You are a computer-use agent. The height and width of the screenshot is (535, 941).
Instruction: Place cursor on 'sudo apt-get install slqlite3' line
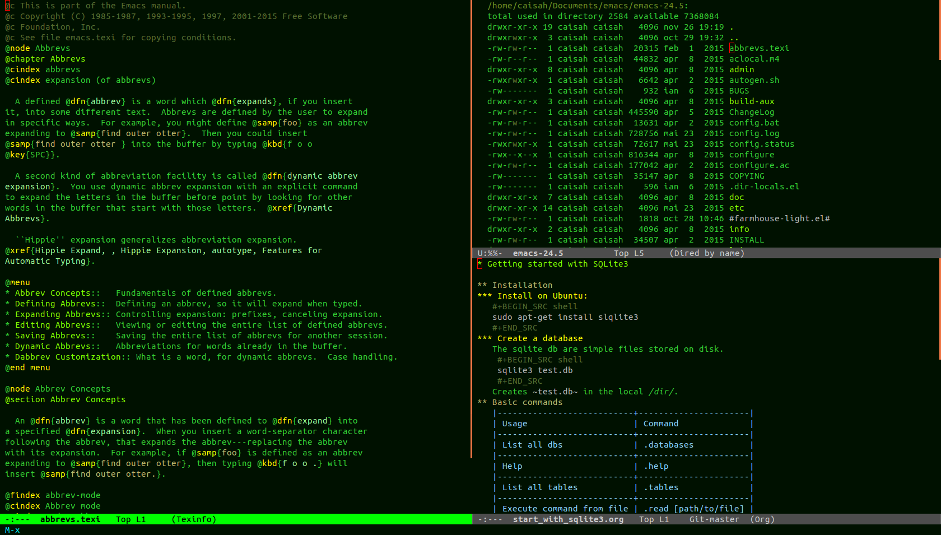pos(565,317)
